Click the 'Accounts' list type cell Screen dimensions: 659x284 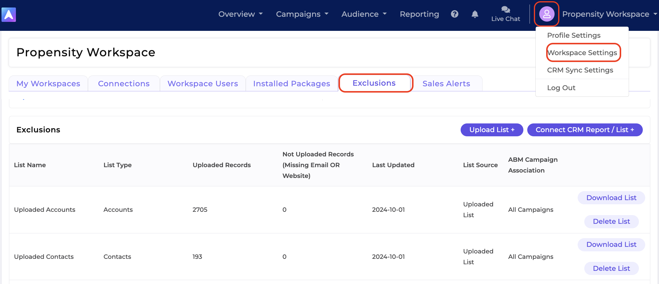118,210
